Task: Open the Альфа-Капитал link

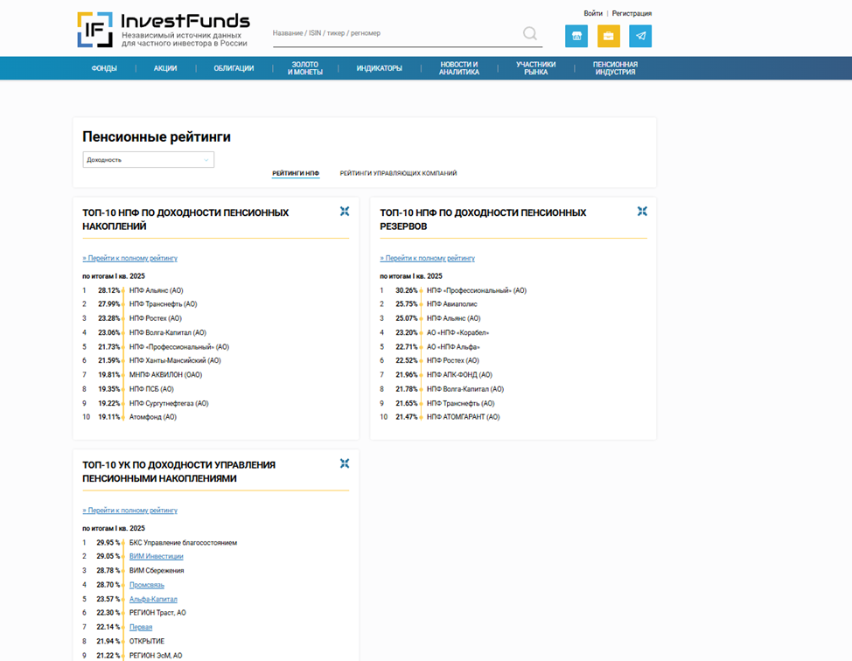Action: [153, 599]
